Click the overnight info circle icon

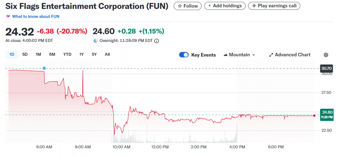click(x=157, y=41)
